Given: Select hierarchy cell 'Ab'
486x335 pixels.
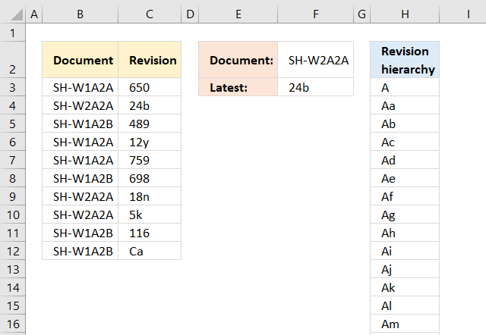Looking at the screenshot, I should [405, 124].
